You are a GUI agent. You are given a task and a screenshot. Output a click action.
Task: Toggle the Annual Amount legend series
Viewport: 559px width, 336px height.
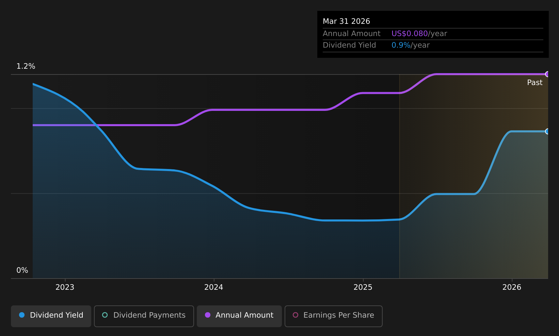click(x=239, y=316)
